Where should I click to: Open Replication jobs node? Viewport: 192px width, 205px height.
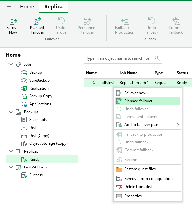pos(39,88)
